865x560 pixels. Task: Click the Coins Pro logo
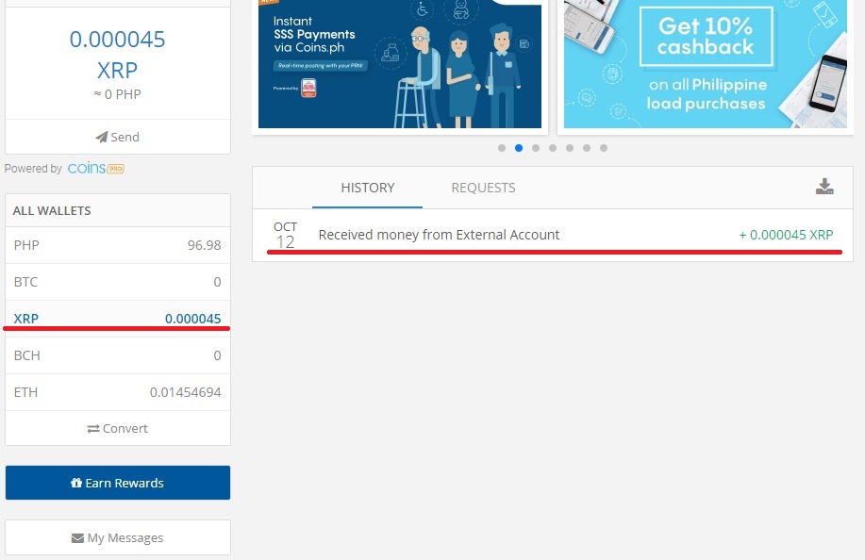pyautogui.click(x=95, y=168)
